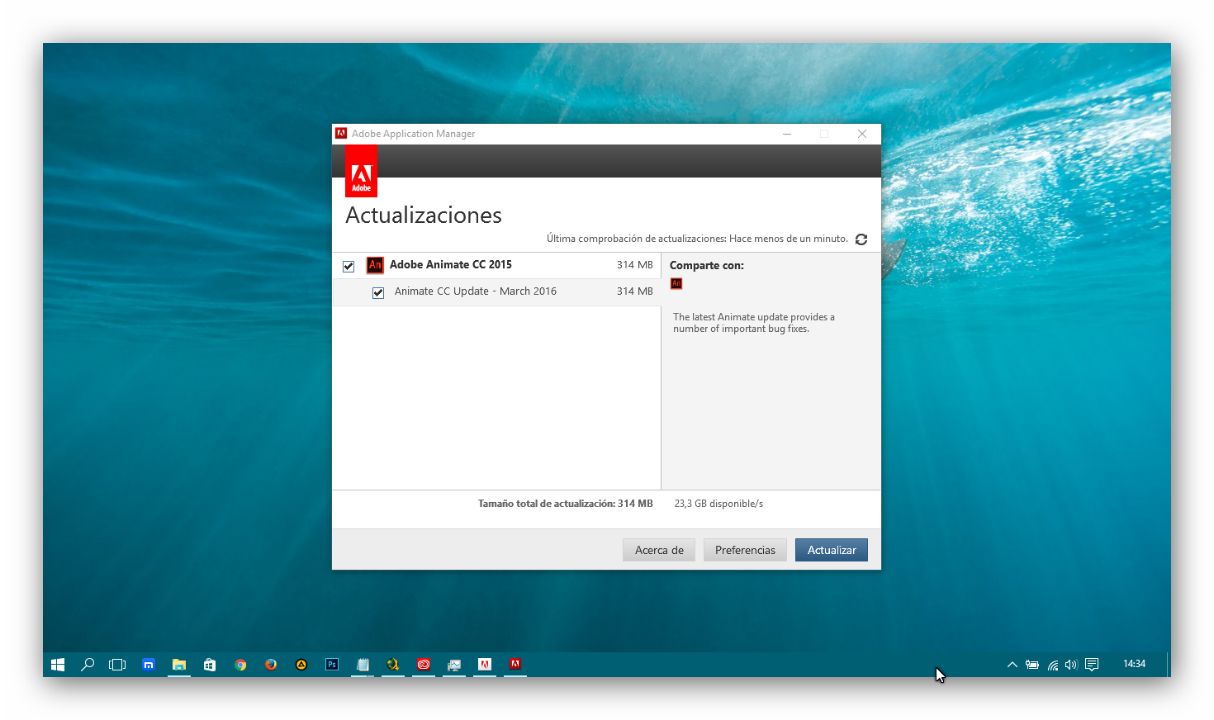The width and height of the screenshot is (1214, 720).
Task: Click 'Última comprobación de actualizaciones' status text
Action: 697,239
